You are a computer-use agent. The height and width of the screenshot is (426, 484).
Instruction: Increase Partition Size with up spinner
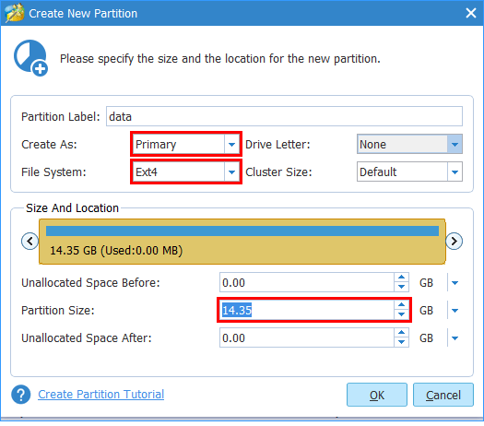pos(401,305)
